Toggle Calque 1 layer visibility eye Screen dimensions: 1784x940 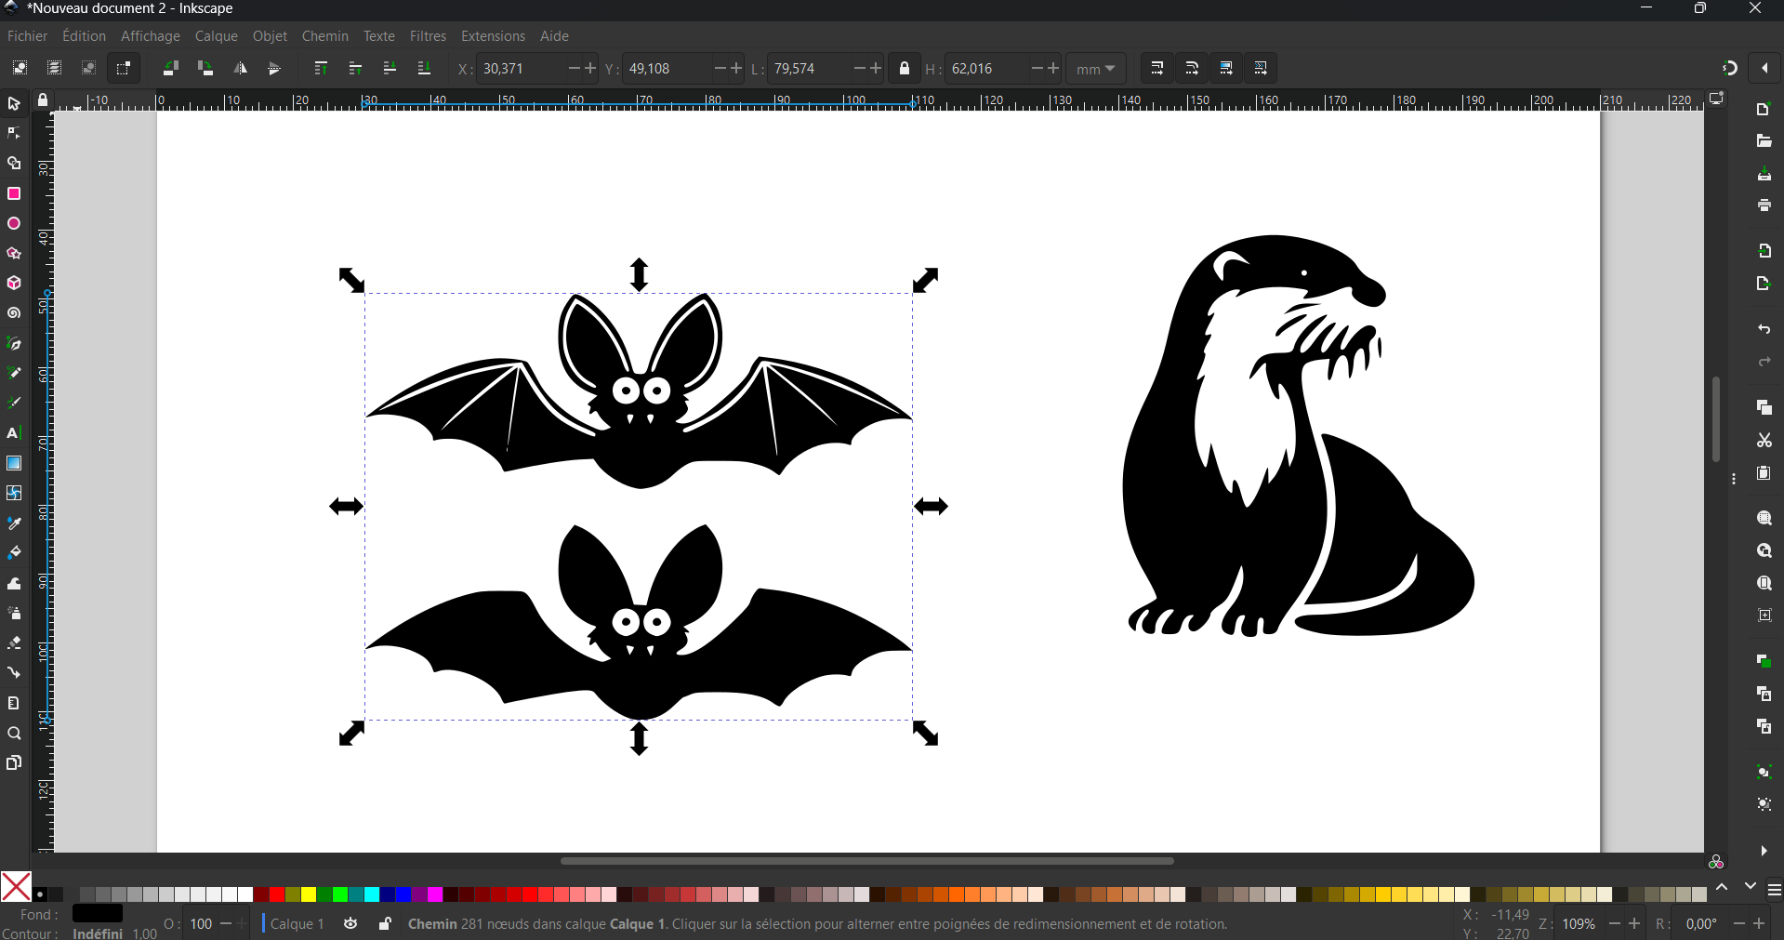[350, 923]
